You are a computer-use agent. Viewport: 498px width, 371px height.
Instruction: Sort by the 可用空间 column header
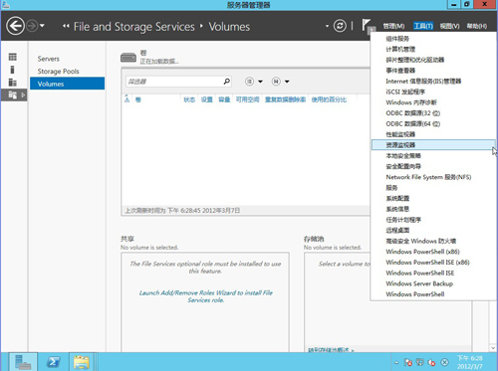pyautogui.click(x=247, y=99)
